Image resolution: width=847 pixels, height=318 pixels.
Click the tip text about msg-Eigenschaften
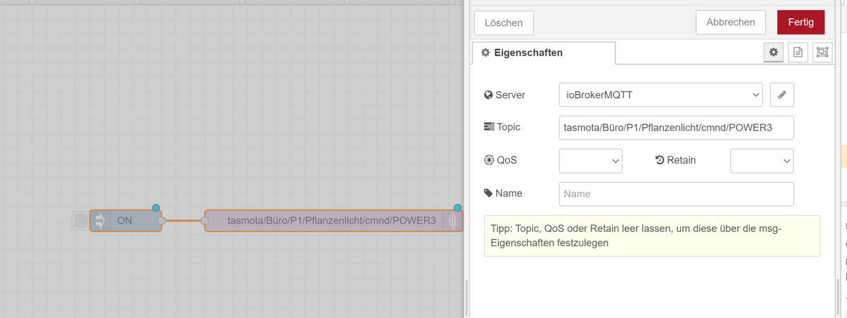pyautogui.click(x=651, y=236)
